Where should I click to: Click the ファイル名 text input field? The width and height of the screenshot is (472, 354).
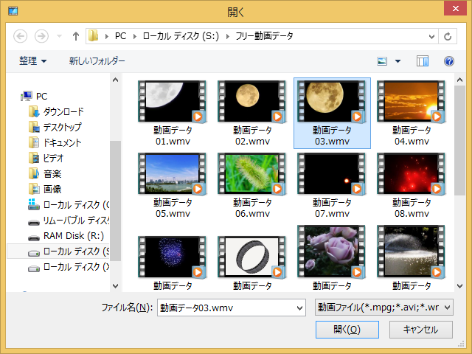[x=225, y=307]
